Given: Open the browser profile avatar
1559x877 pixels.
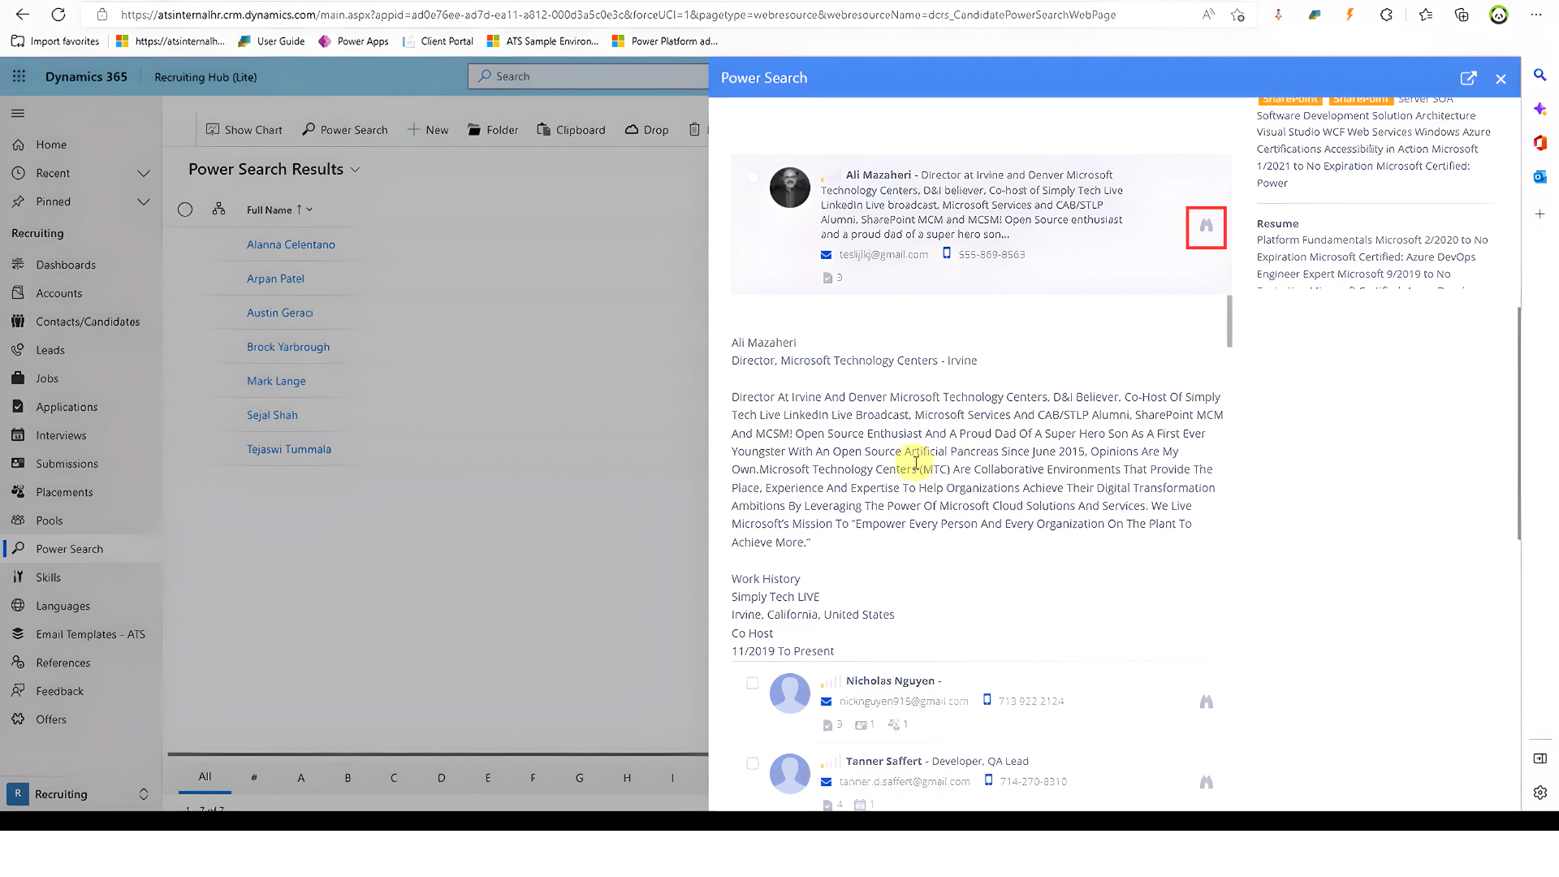Looking at the screenshot, I should coord(1498,15).
